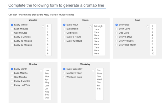This screenshot has width=168, height=106.
Task: Select Every Half Year radio button
Action: pyautogui.click(x=12, y=85)
